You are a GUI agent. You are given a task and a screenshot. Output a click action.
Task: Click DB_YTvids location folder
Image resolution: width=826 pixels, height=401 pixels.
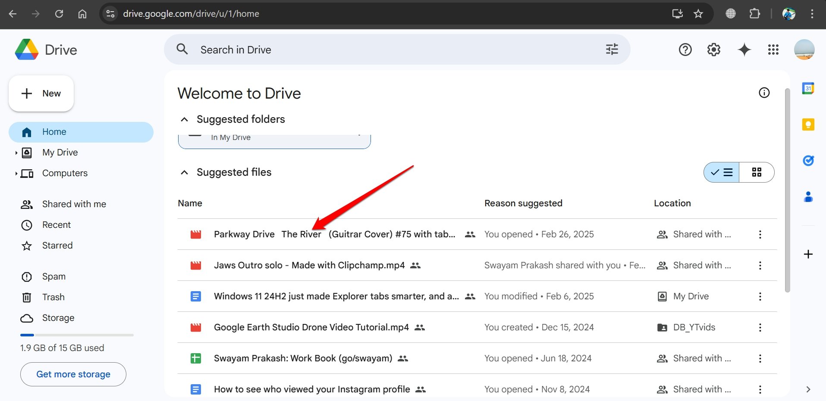[x=694, y=327]
